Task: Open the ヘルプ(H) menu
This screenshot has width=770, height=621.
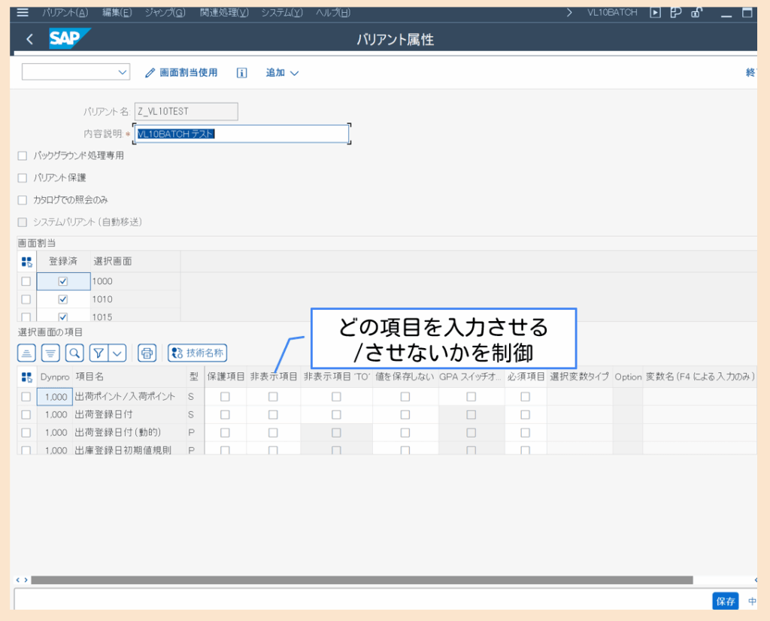Action: pos(333,13)
